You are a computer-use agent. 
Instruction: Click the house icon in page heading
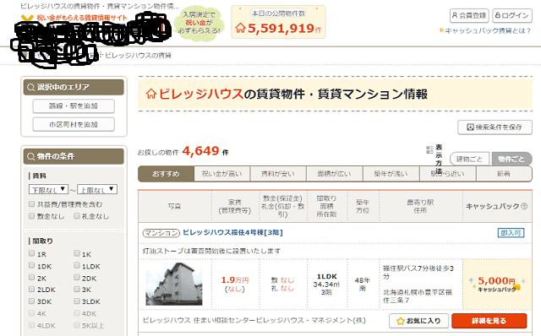[151, 94]
